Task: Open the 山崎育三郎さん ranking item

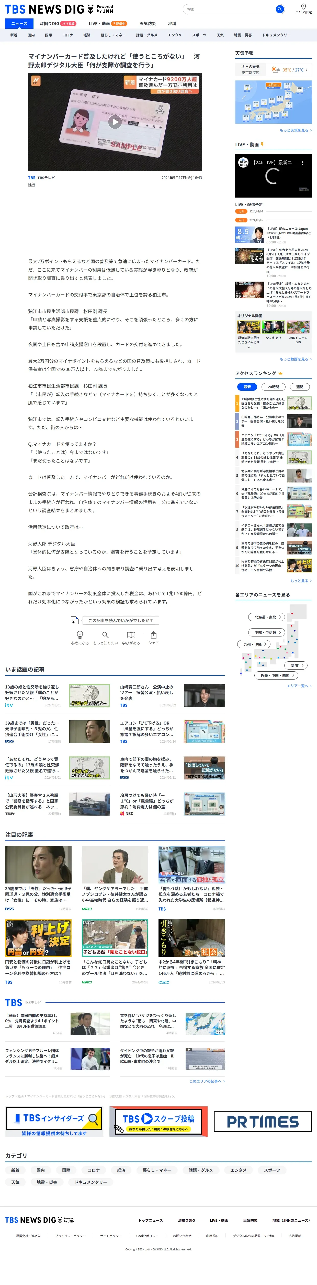Action: (x=273, y=422)
